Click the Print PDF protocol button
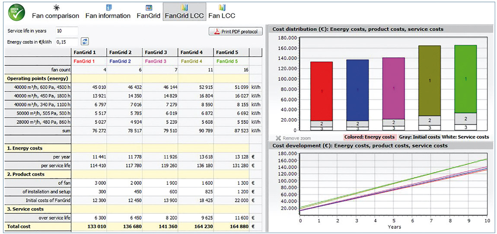The image size is (497, 234). pos(236,32)
